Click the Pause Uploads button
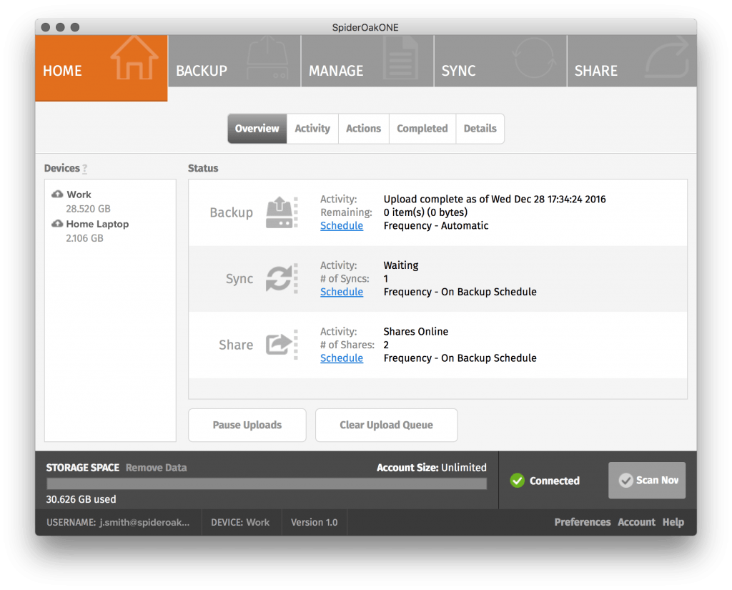This screenshot has width=732, height=590. (247, 425)
